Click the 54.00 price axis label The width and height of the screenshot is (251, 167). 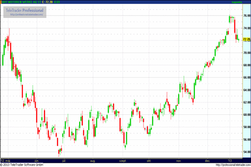tap(246, 152)
